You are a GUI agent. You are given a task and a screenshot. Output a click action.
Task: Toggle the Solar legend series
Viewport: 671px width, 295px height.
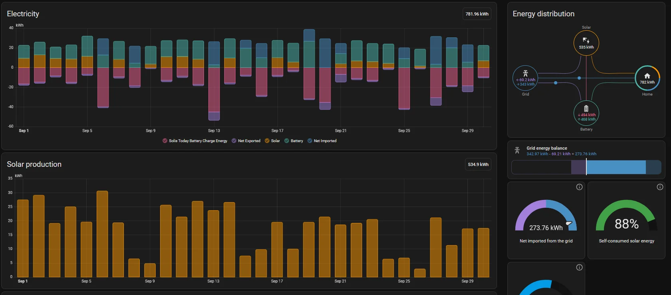[272, 141]
